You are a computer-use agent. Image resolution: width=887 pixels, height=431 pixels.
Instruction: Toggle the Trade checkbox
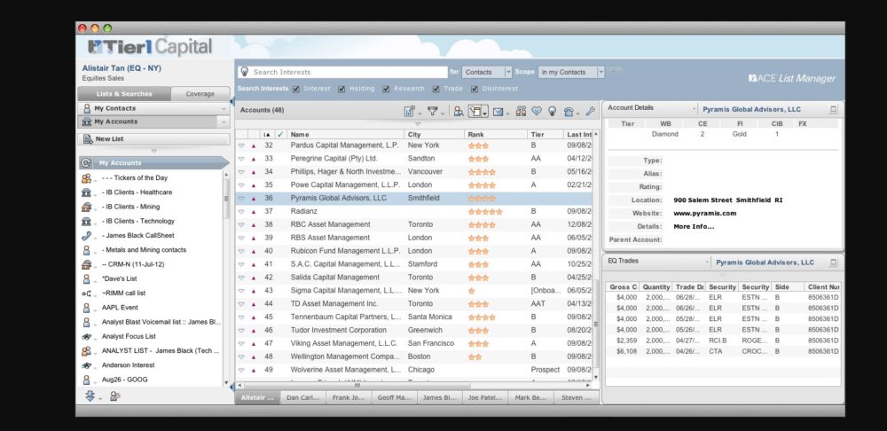436,89
